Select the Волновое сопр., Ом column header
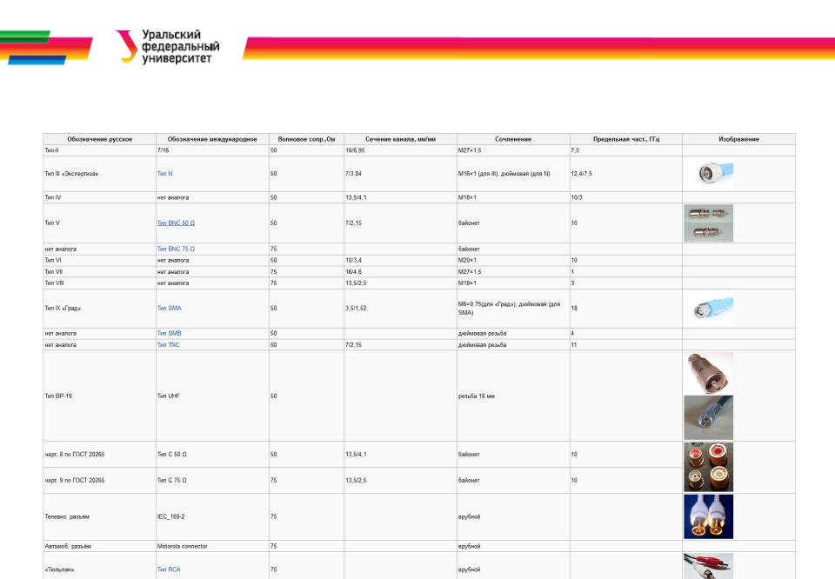The height and width of the screenshot is (579, 835). pyautogui.click(x=306, y=139)
